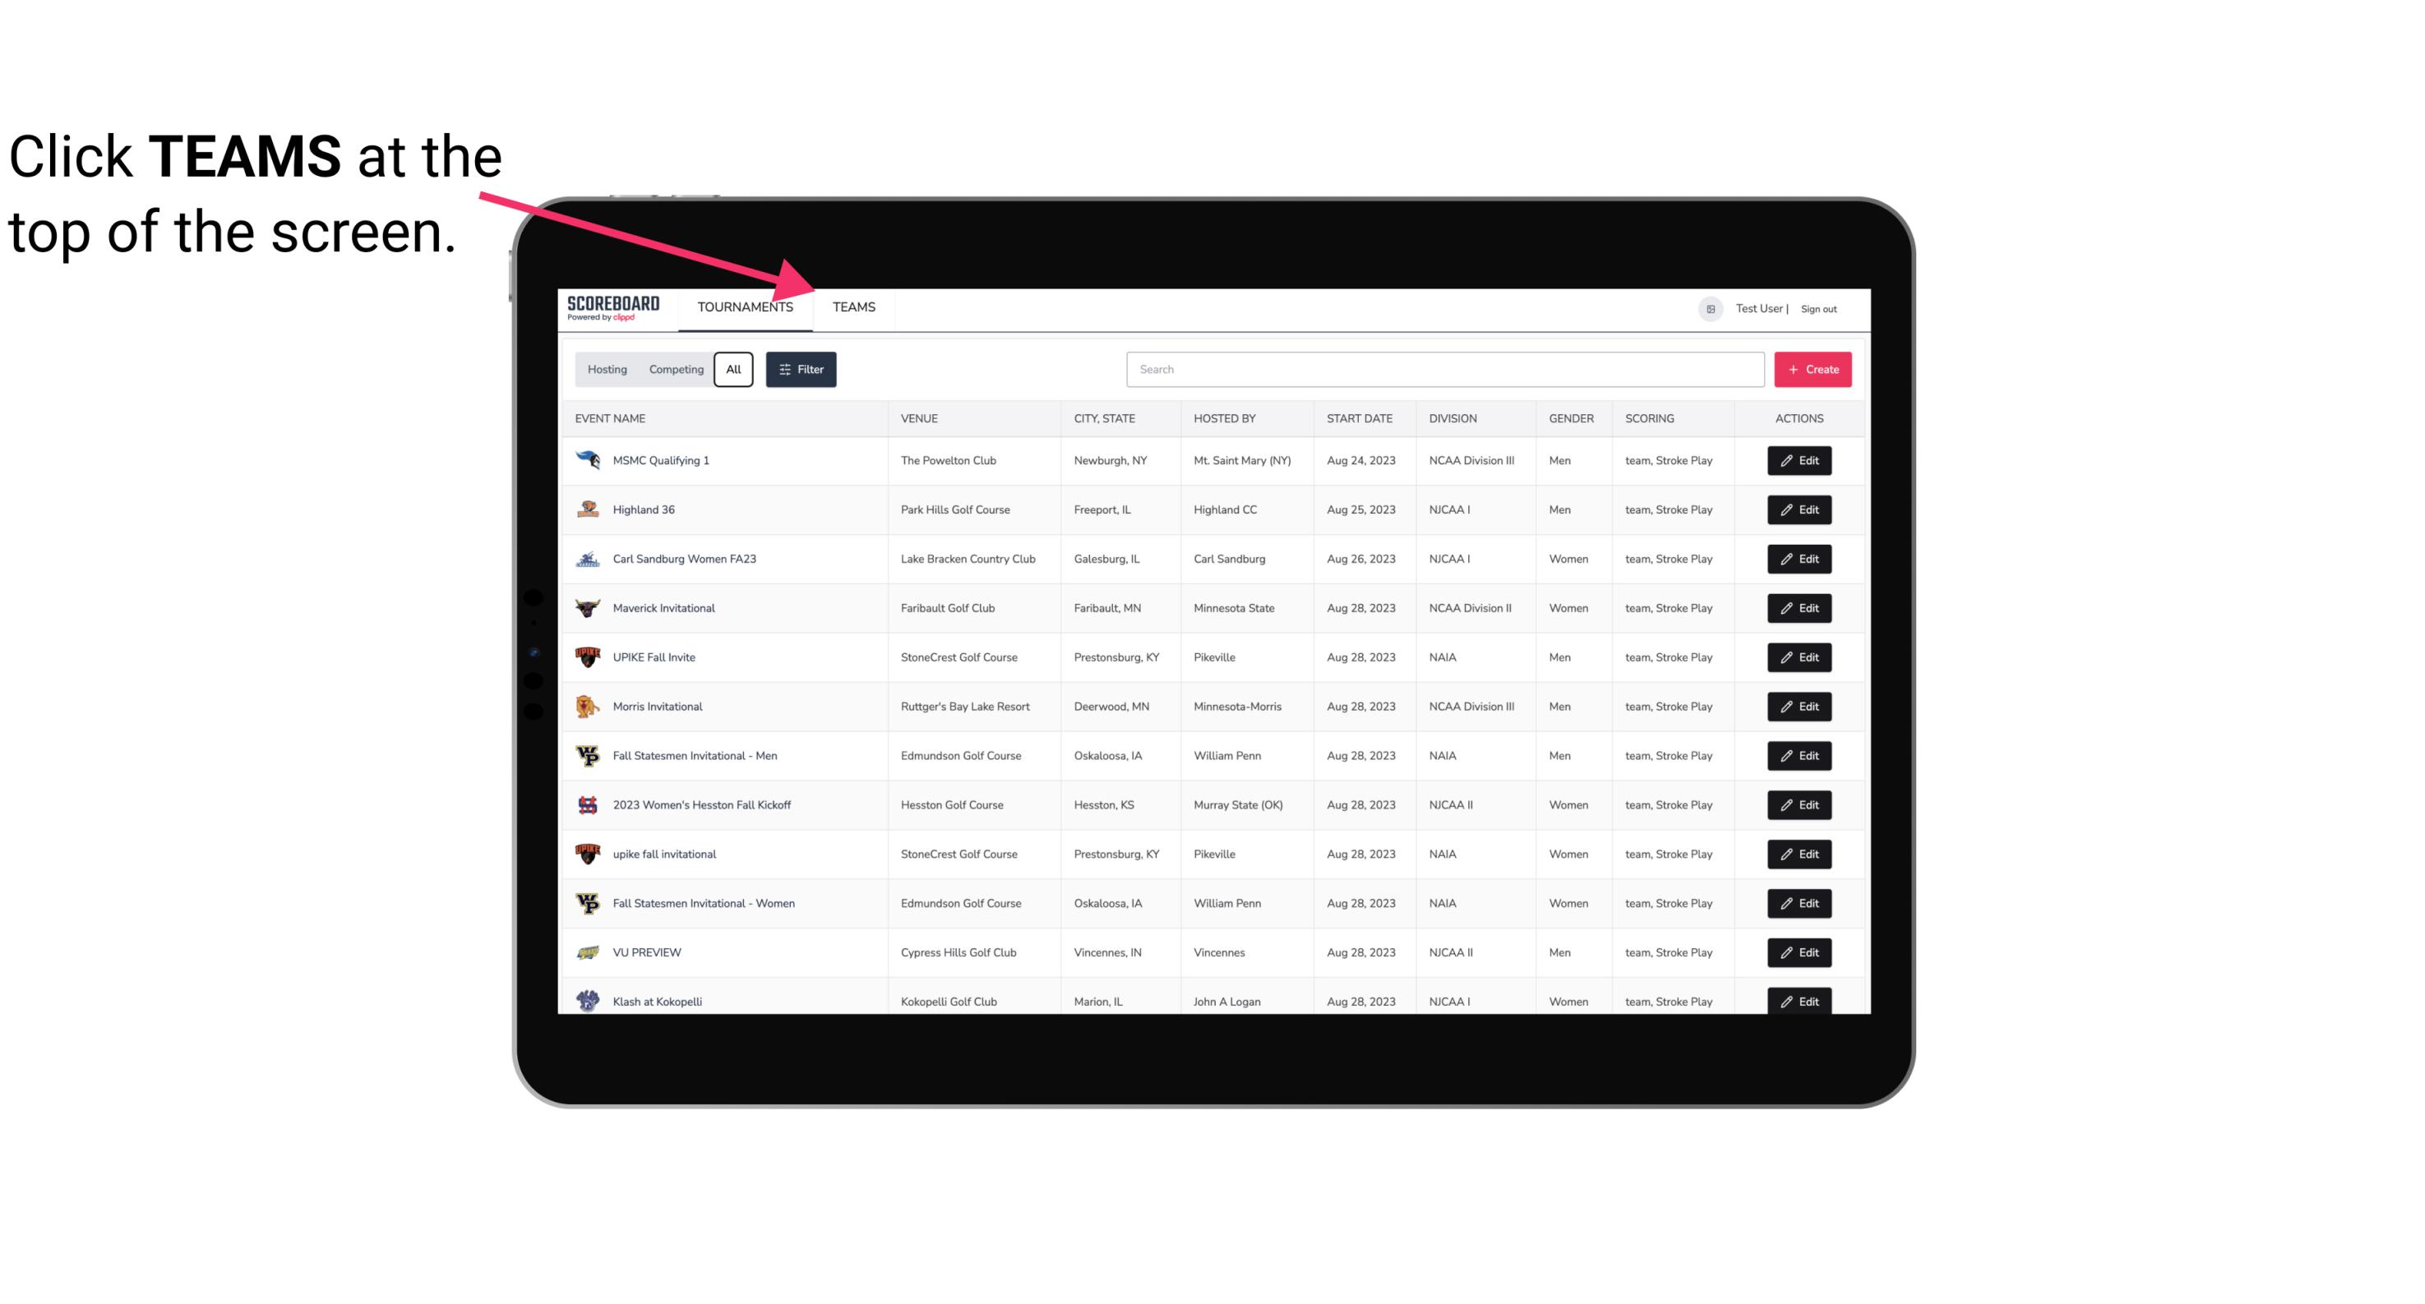Toggle the Hosting filter button

(607, 370)
